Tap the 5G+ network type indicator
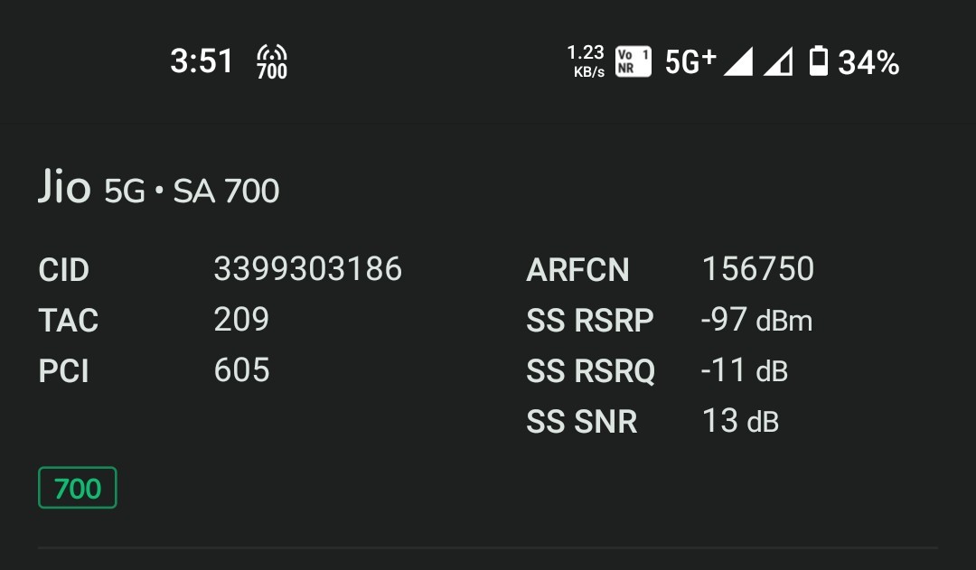 pos(690,61)
